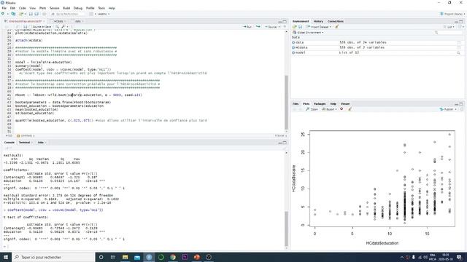Click the Source button in the editor

point(271,27)
